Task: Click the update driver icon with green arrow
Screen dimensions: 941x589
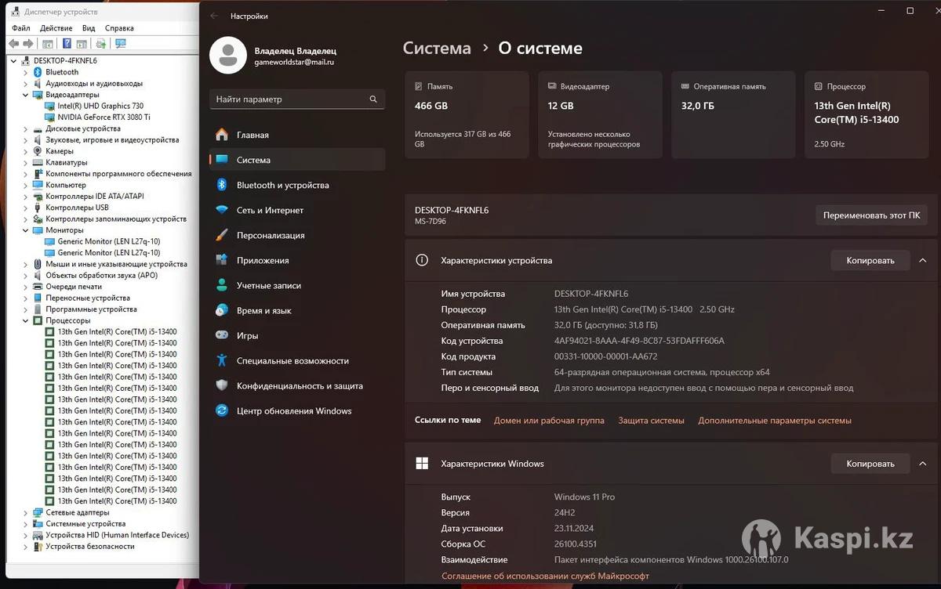Action: 101,44
